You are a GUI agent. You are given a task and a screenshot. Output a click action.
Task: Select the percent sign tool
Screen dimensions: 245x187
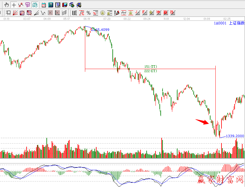pyautogui.click(x=89, y=13)
